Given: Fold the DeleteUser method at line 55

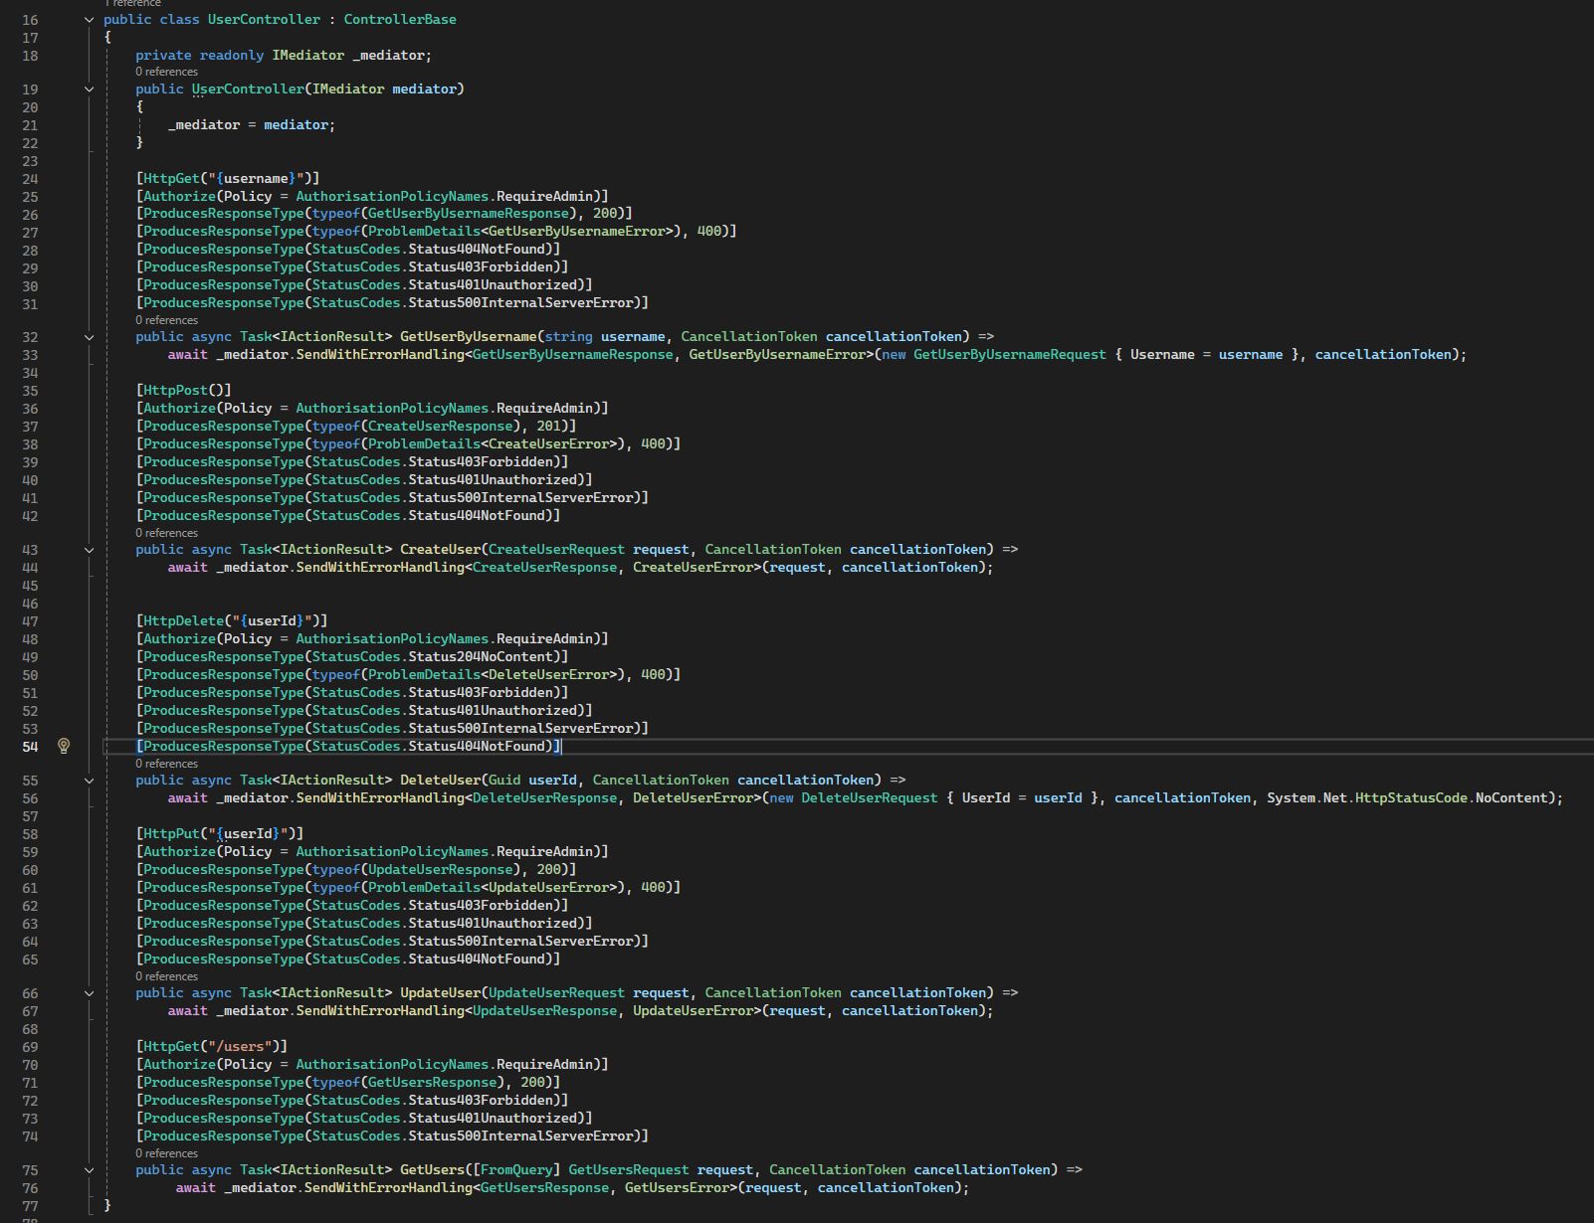Looking at the screenshot, I should coord(89,781).
